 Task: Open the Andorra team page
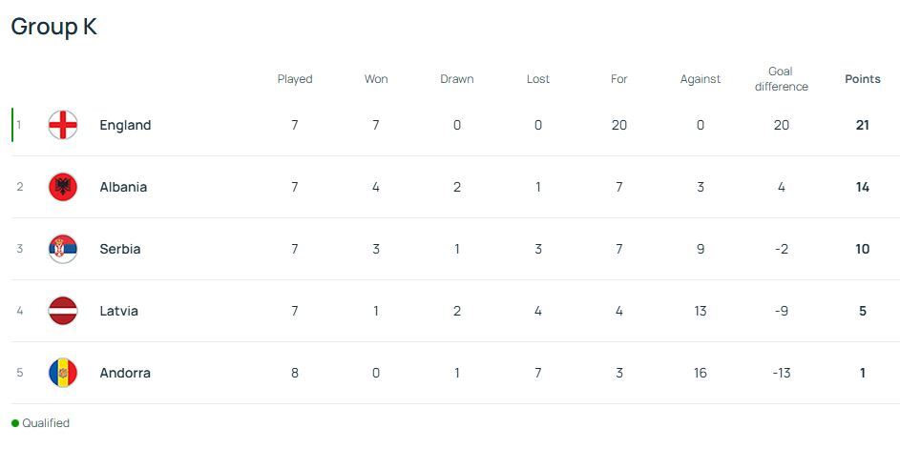coord(125,373)
